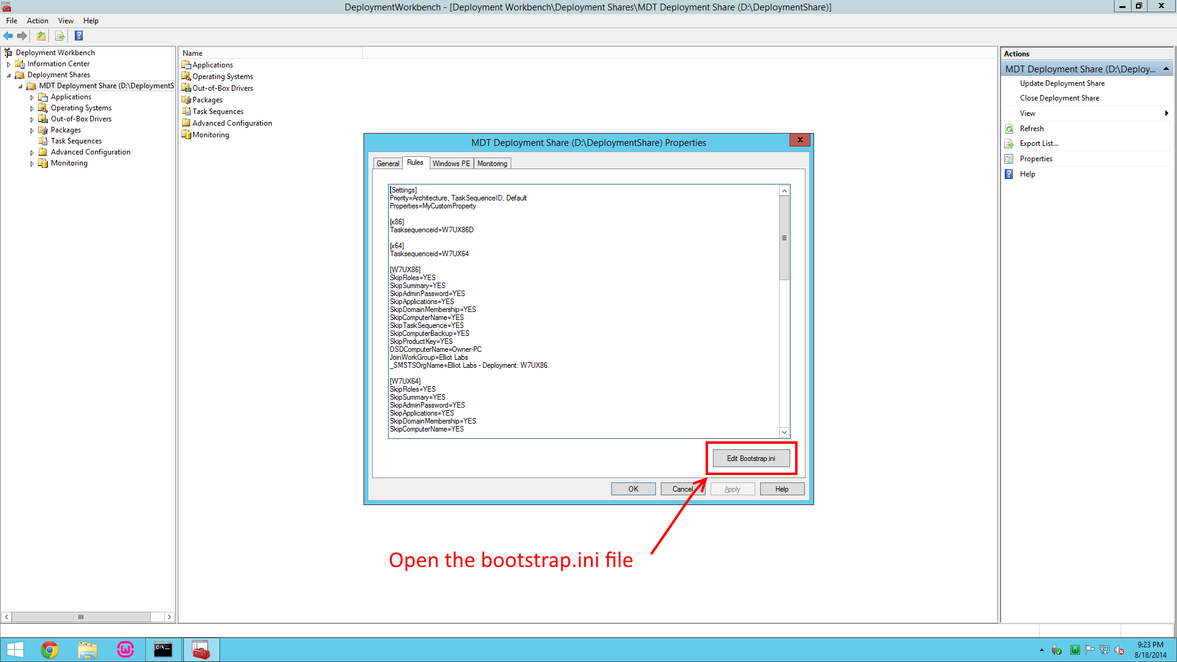Switch to the Windows PE tab
1177x662 pixels.
coord(451,164)
